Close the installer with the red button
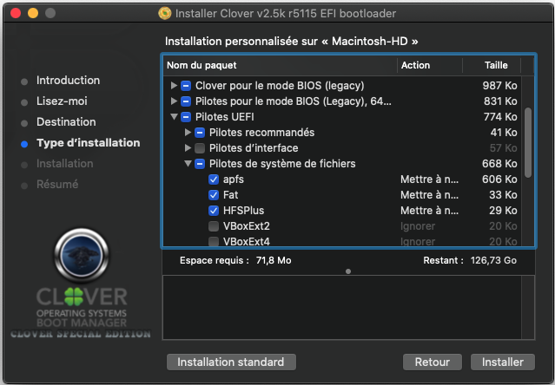 tap(16, 13)
